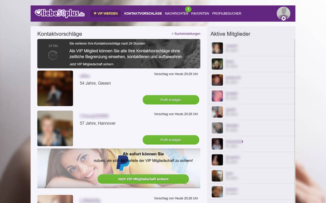Viewport: 326px width, 203px height.
Task: Open seventh active member thumbnail
Action: point(217,144)
